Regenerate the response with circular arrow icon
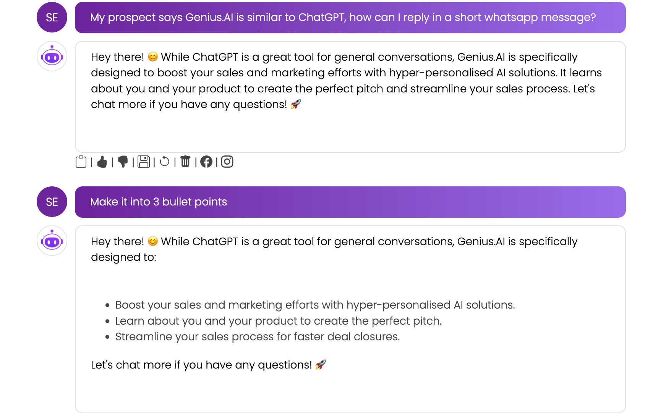The image size is (645, 414). (x=165, y=162)
